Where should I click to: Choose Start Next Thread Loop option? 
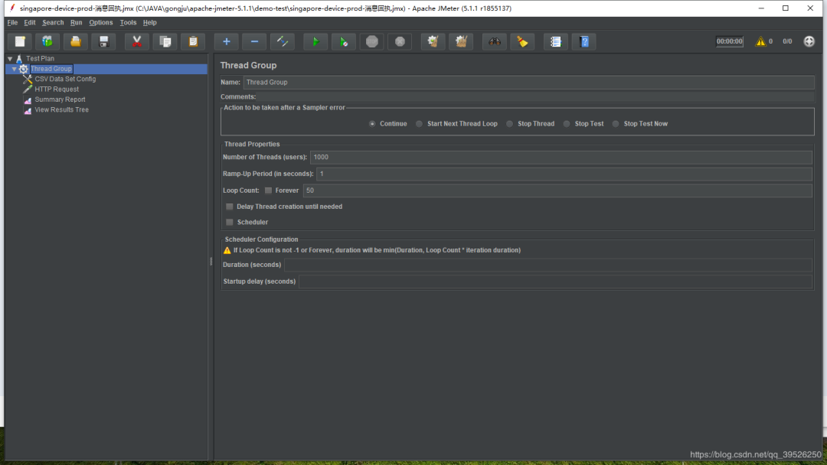[x=419, y=124]
